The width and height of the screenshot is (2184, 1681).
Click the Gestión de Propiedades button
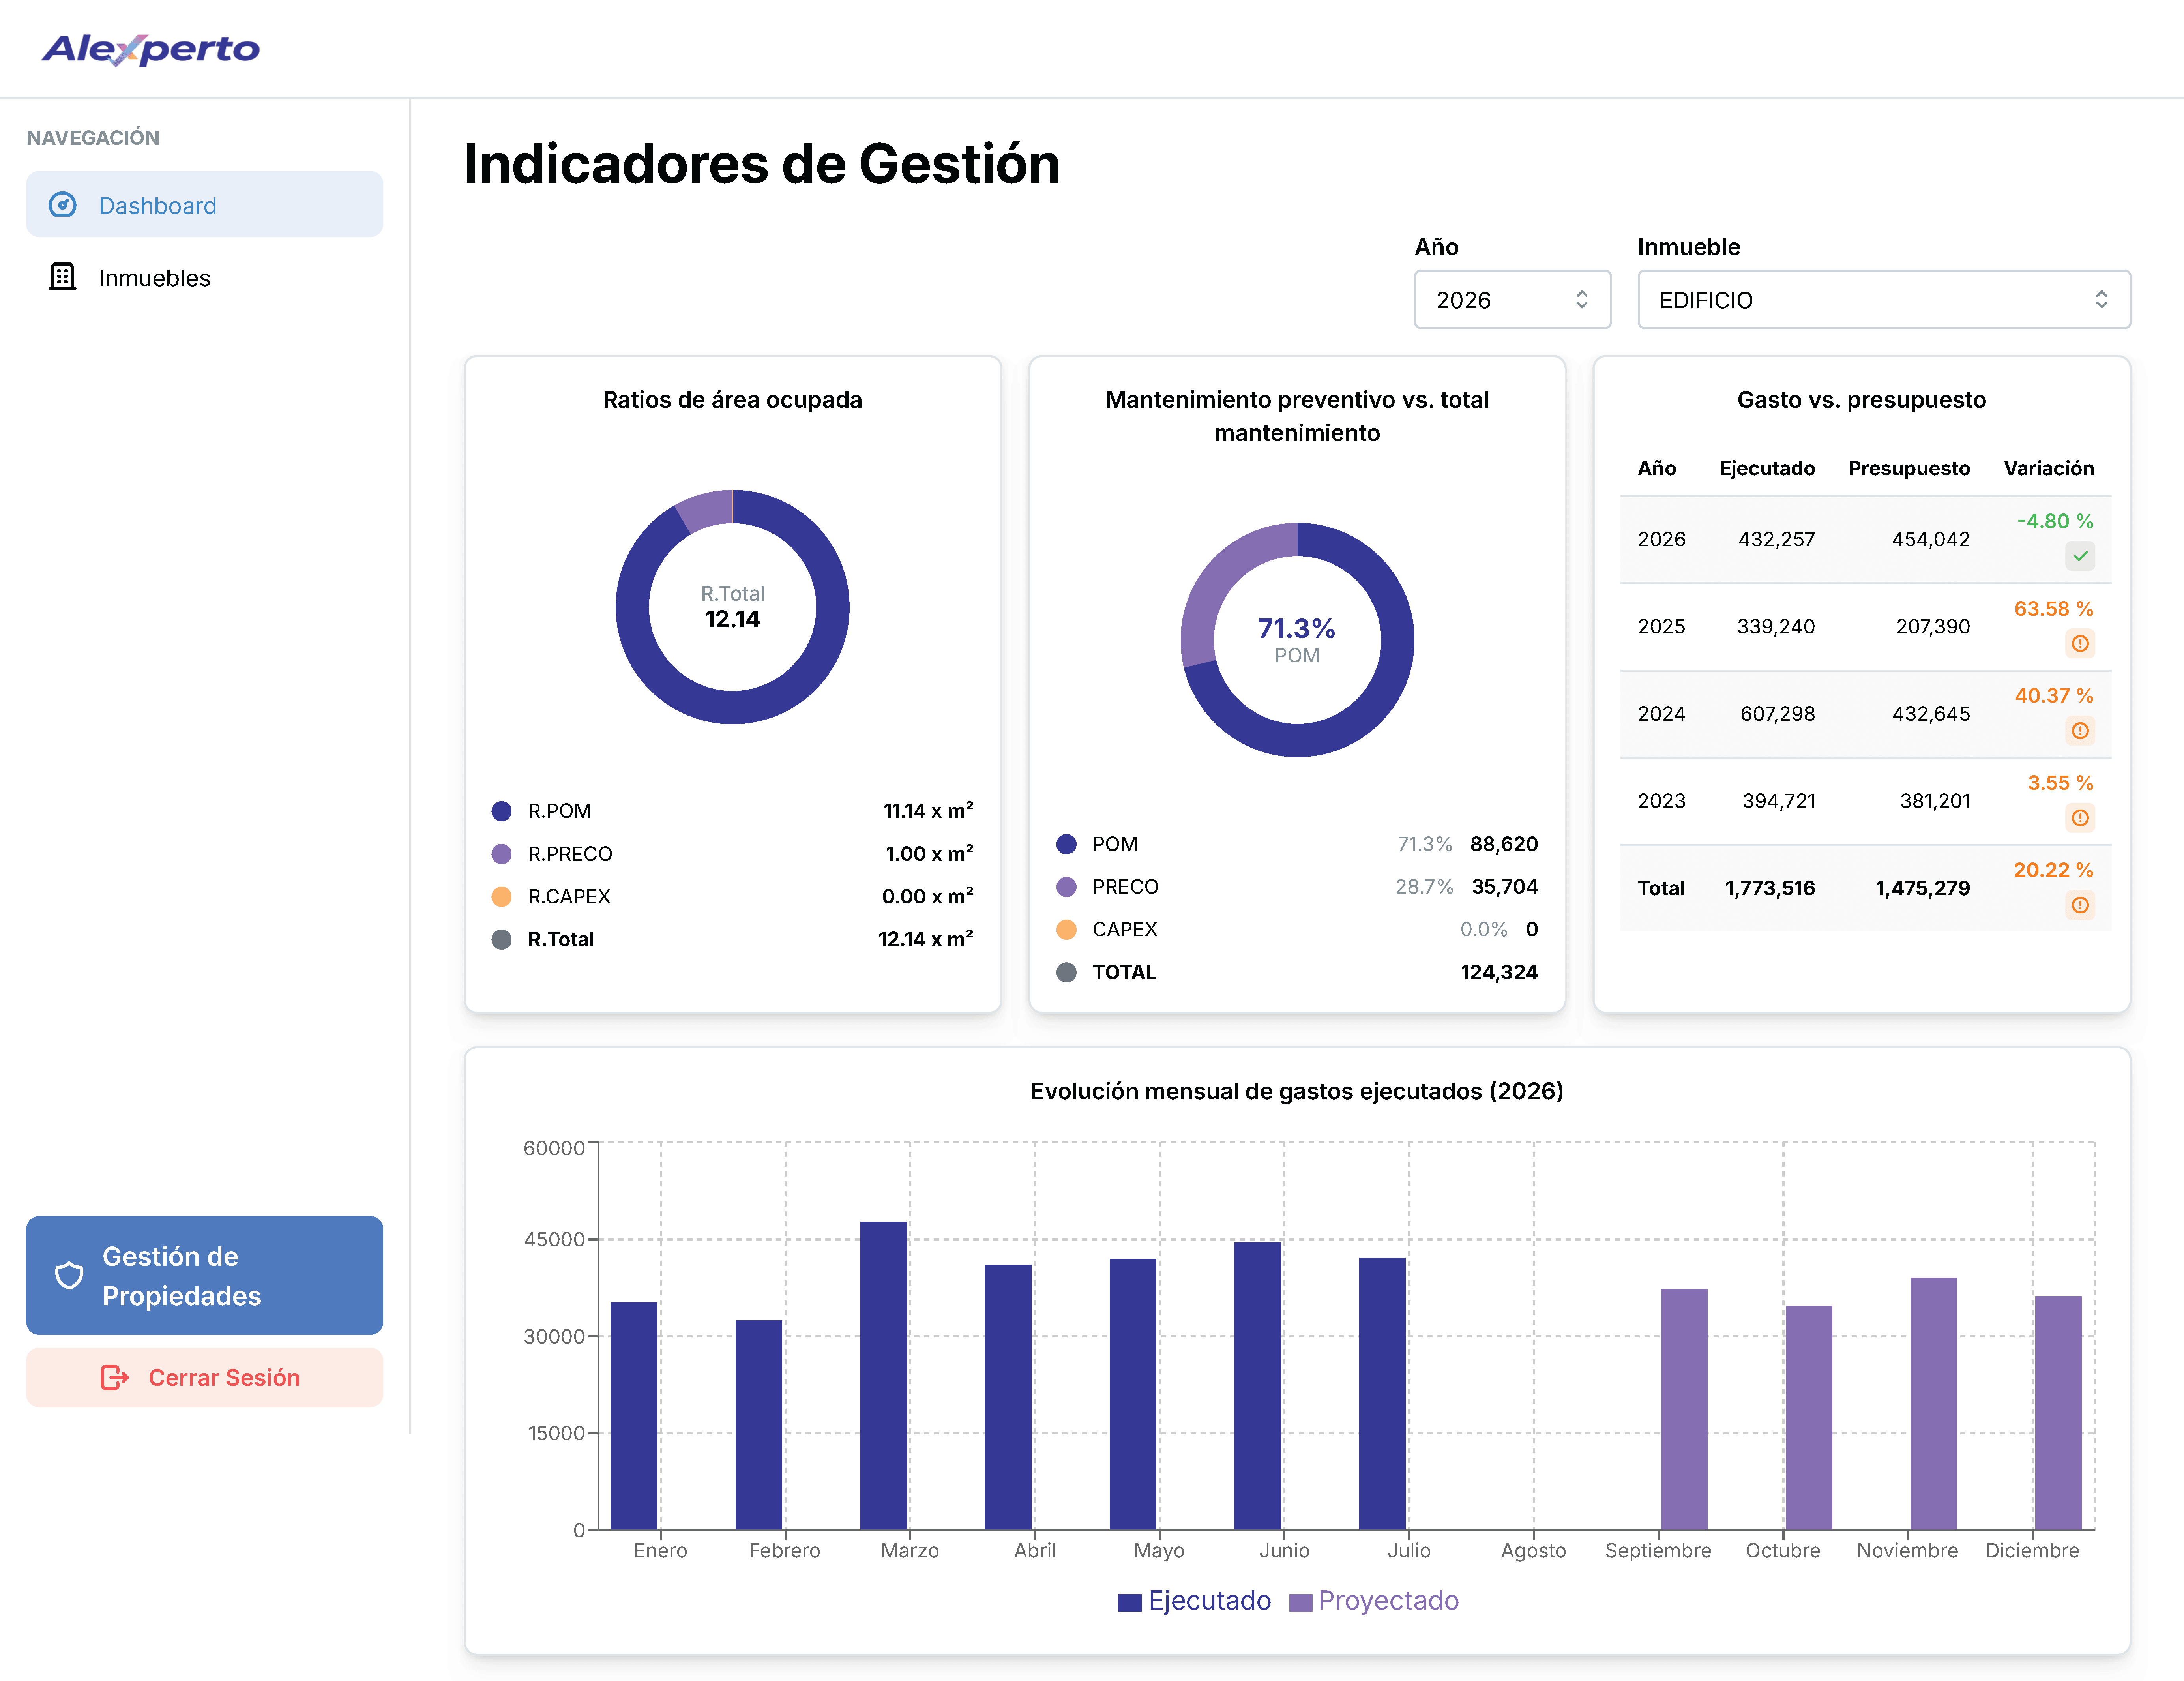coord(204,1274)
